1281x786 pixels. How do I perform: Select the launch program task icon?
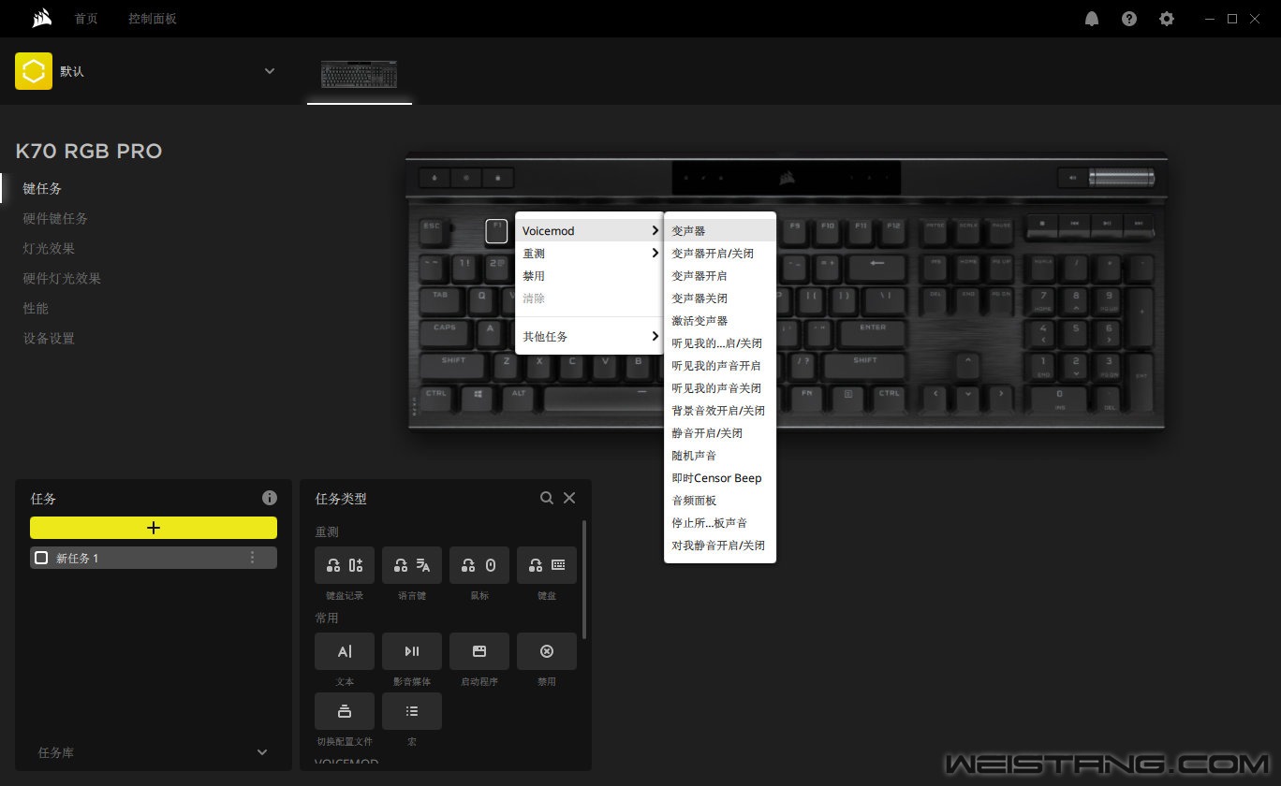click(x=479, y=651)
